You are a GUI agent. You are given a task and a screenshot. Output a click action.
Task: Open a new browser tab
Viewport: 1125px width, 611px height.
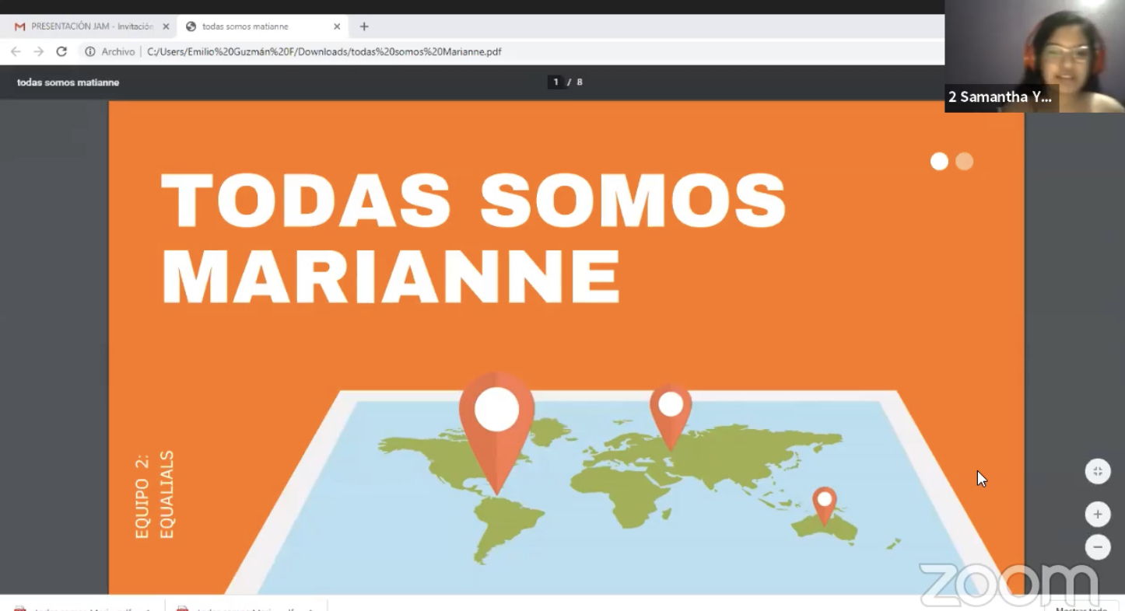click(x=364, y=26)
